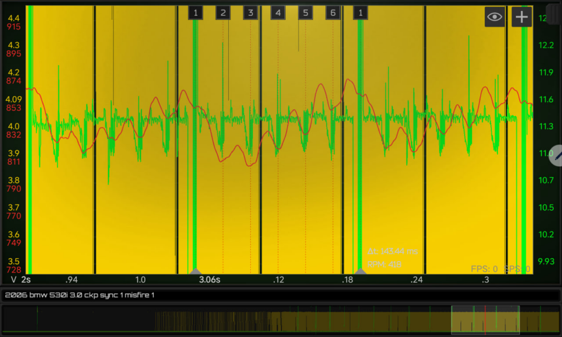This screenshot has height=337, width=562.
Task: Select cylinder marker 6
Action: click(x=333, y=13)
